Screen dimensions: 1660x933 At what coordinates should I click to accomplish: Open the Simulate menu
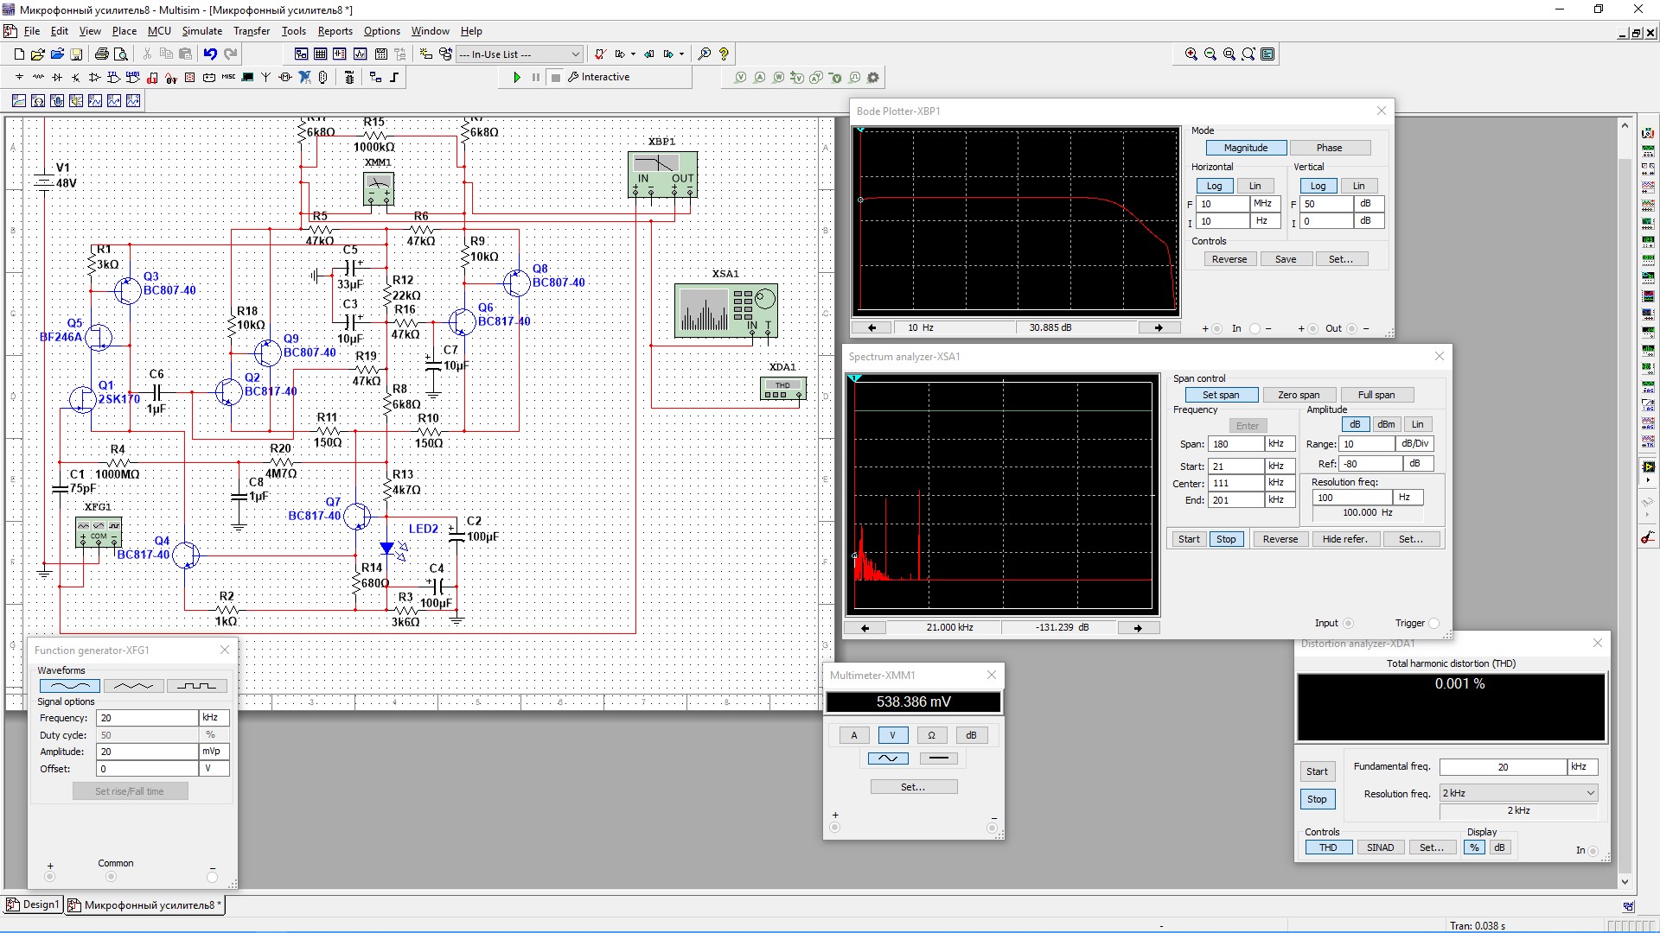(x=201, y=31)
